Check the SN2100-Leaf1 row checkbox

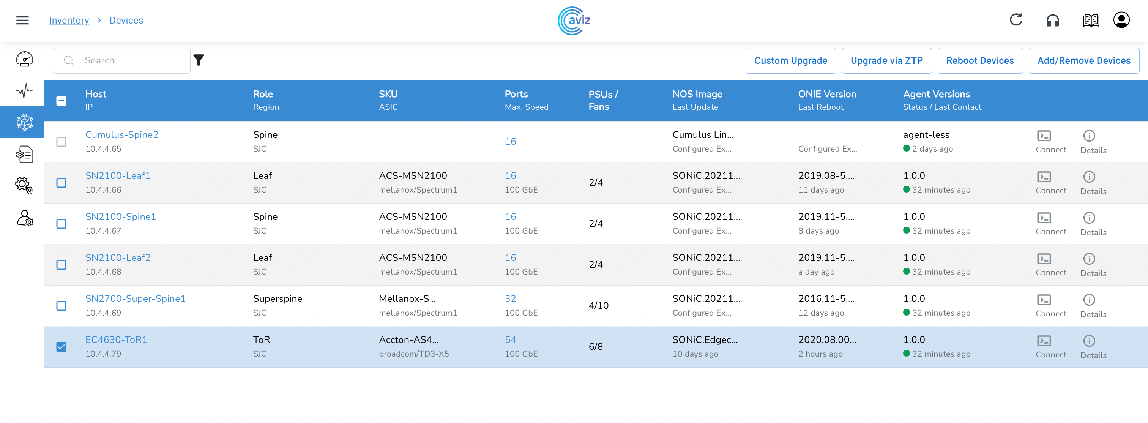pyautogui.click(x=61, y=183)
